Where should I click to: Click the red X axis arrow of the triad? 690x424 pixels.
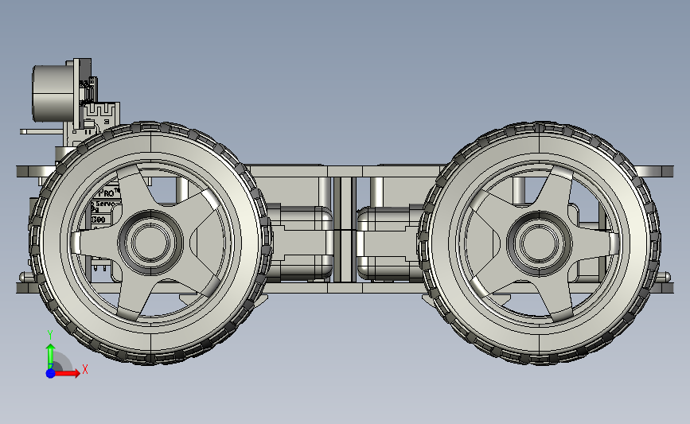[x=67, y=373]
